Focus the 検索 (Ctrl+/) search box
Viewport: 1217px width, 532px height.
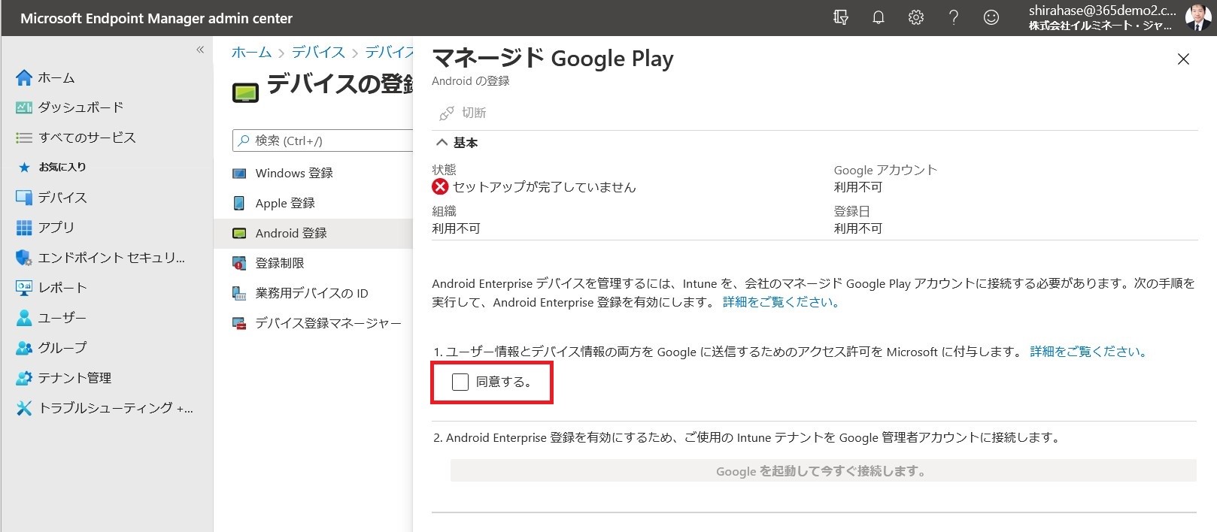point(323,141)
